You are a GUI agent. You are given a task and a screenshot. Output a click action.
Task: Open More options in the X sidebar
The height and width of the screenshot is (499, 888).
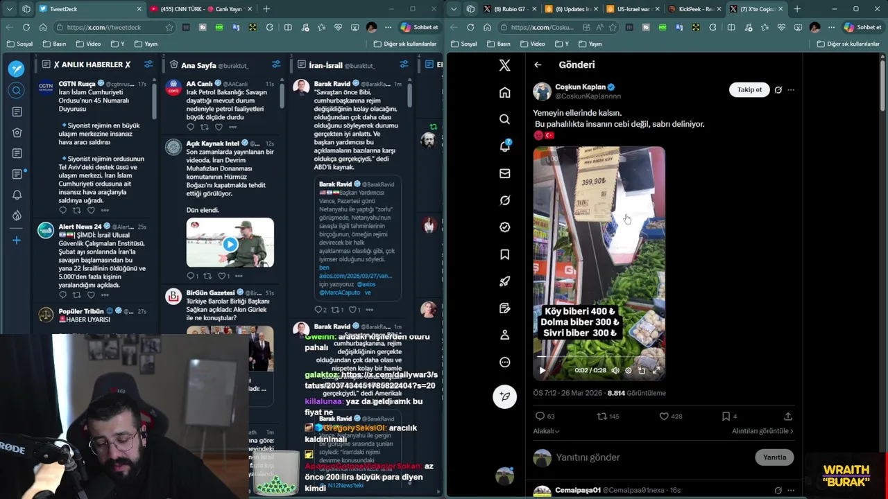tap(504, 362)
